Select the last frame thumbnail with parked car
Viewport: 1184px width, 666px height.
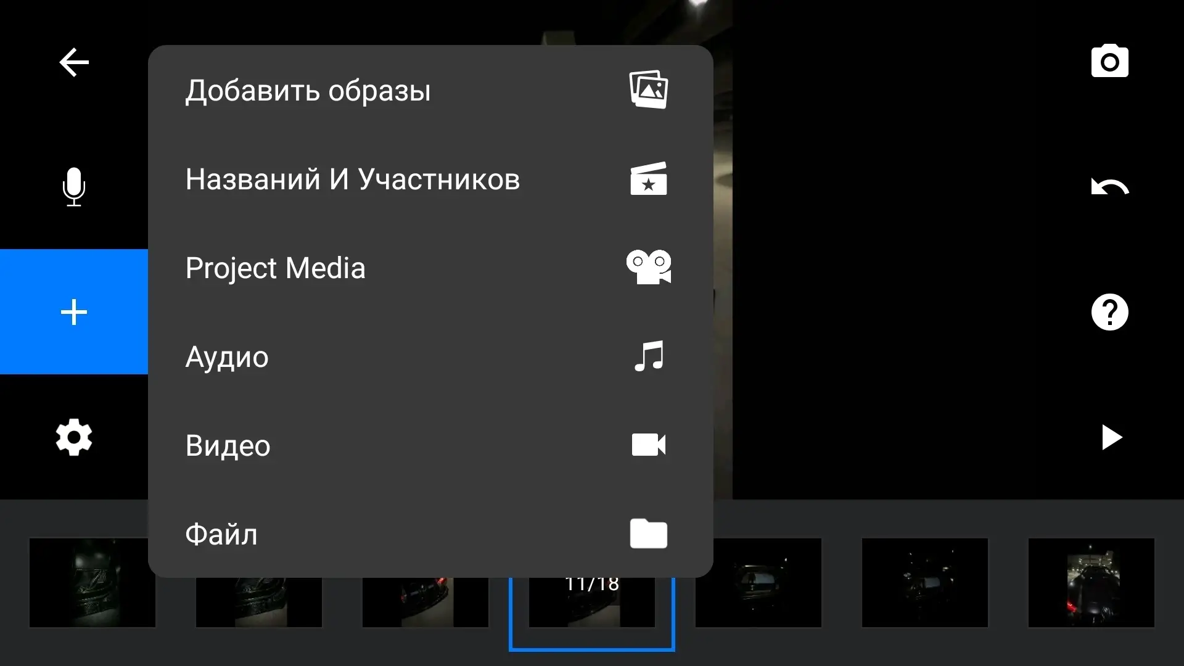pyautogui.click(x=1091, y=583)
